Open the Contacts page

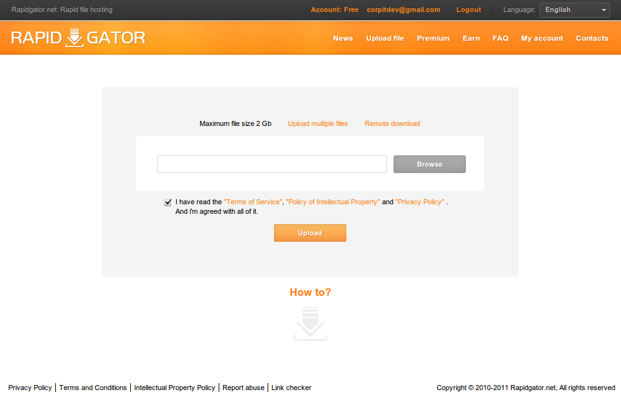[x=592, y=38]
